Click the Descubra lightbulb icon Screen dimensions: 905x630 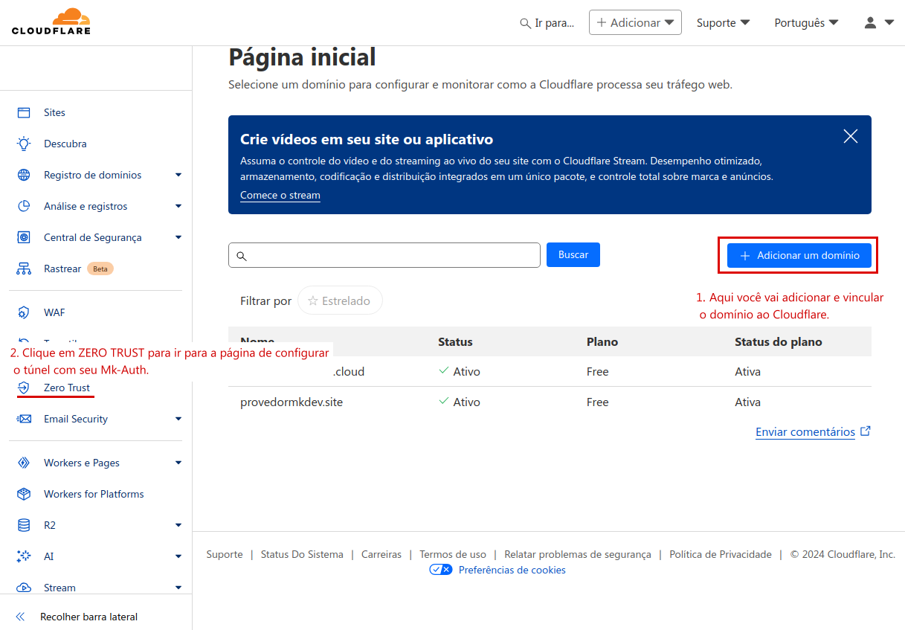pos(24,144)
